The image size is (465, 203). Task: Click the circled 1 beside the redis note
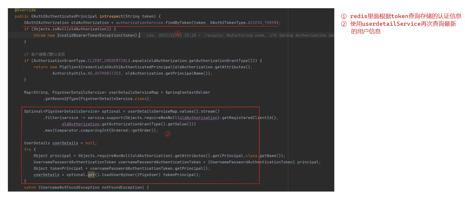344,16
